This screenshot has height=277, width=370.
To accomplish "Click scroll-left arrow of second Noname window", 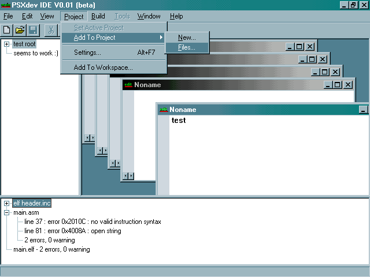I will tap(126, 175).
